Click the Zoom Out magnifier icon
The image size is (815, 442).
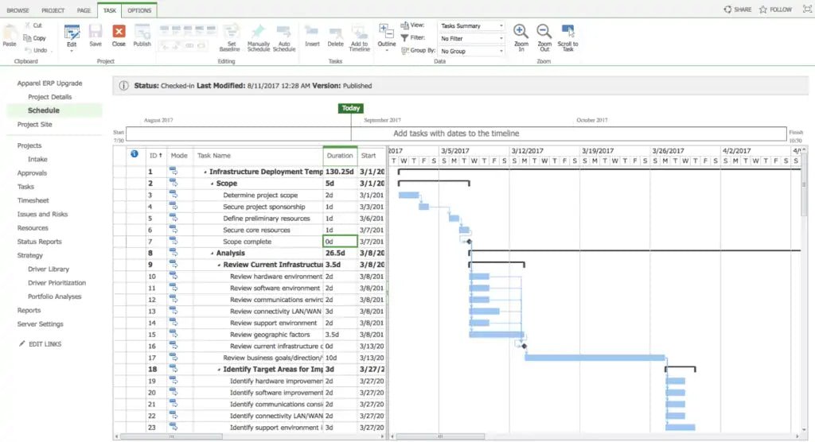544,33
